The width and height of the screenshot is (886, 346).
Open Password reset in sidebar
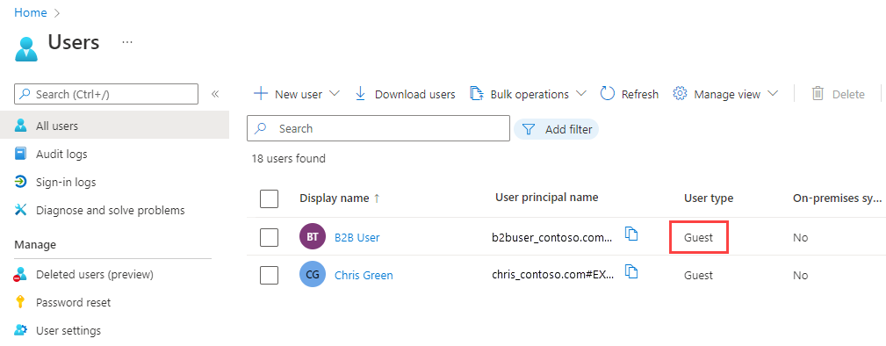(x=74, y=302)
